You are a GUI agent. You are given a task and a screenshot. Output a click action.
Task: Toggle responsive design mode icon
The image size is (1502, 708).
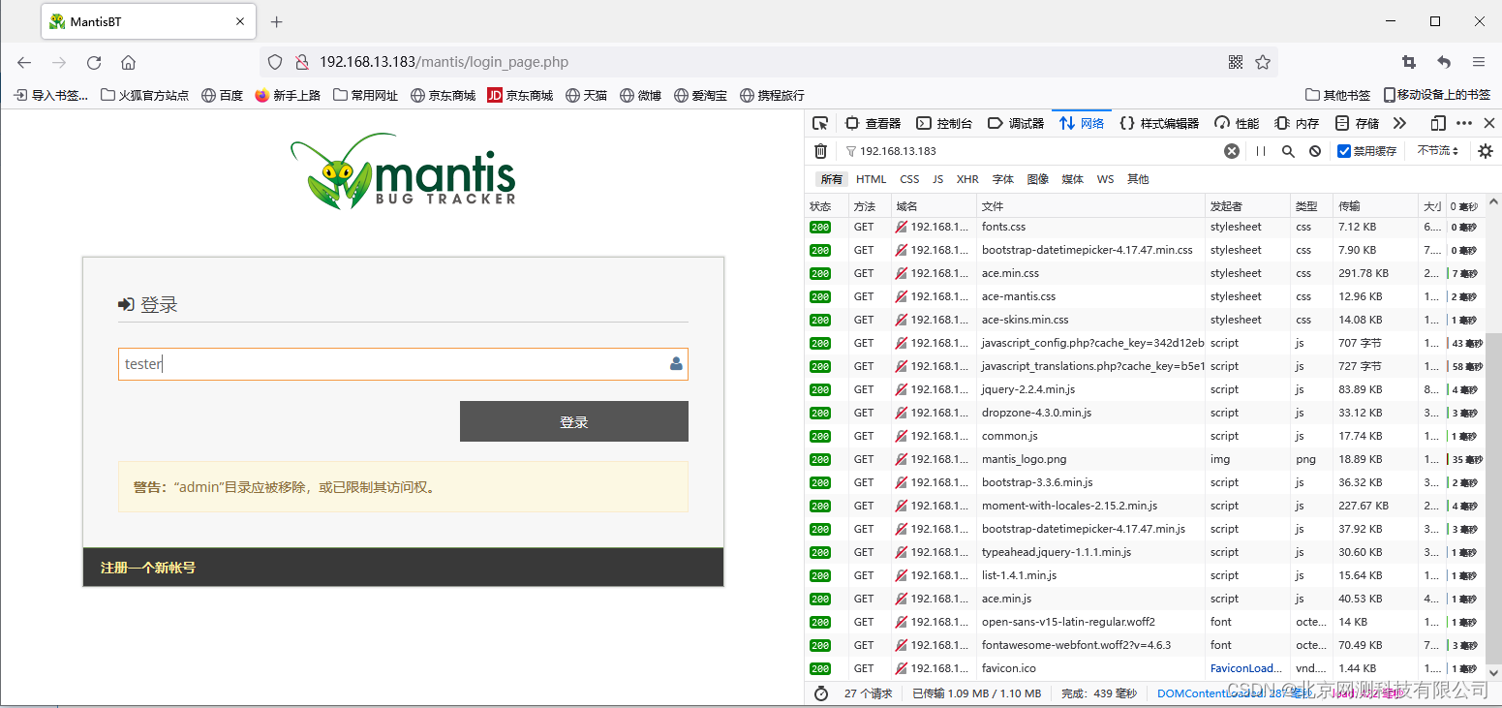(1438, 123)
